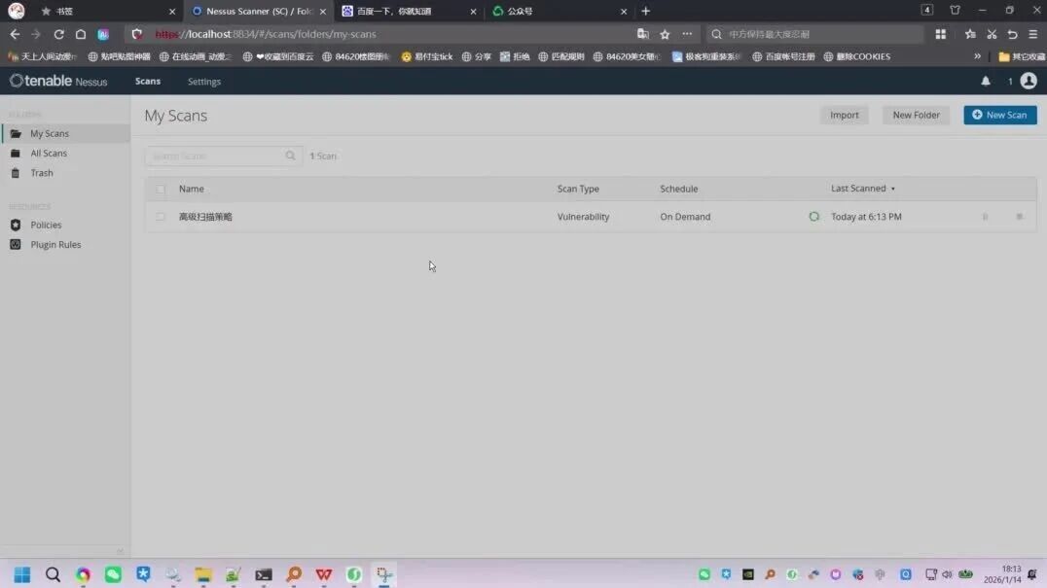Open the Windows Start menu

22,574
